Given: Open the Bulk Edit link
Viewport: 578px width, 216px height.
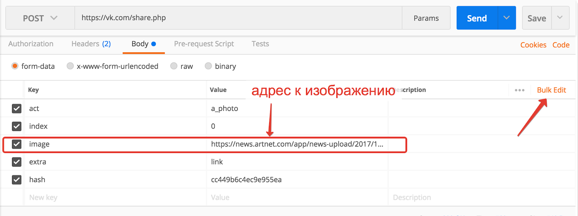Looking at the screenshot, I should [551, 90].
